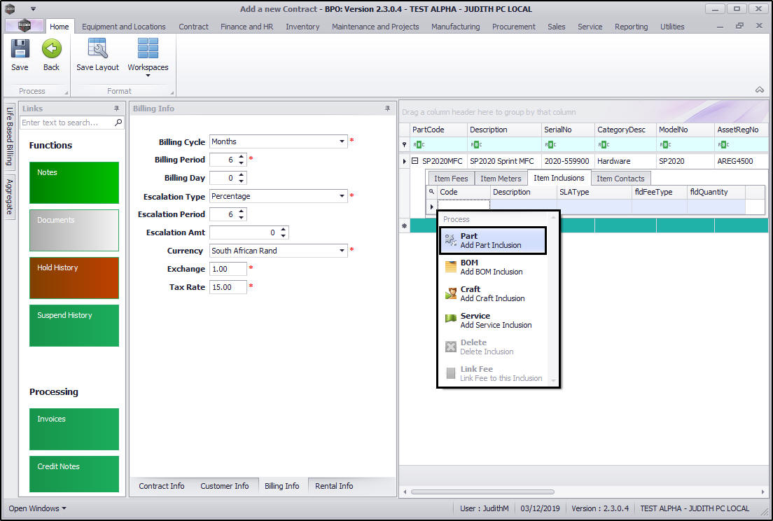The width and height of the screenshot is (773, 521).
Task: Open the Aggregate side tab
Action: [9, 197]
